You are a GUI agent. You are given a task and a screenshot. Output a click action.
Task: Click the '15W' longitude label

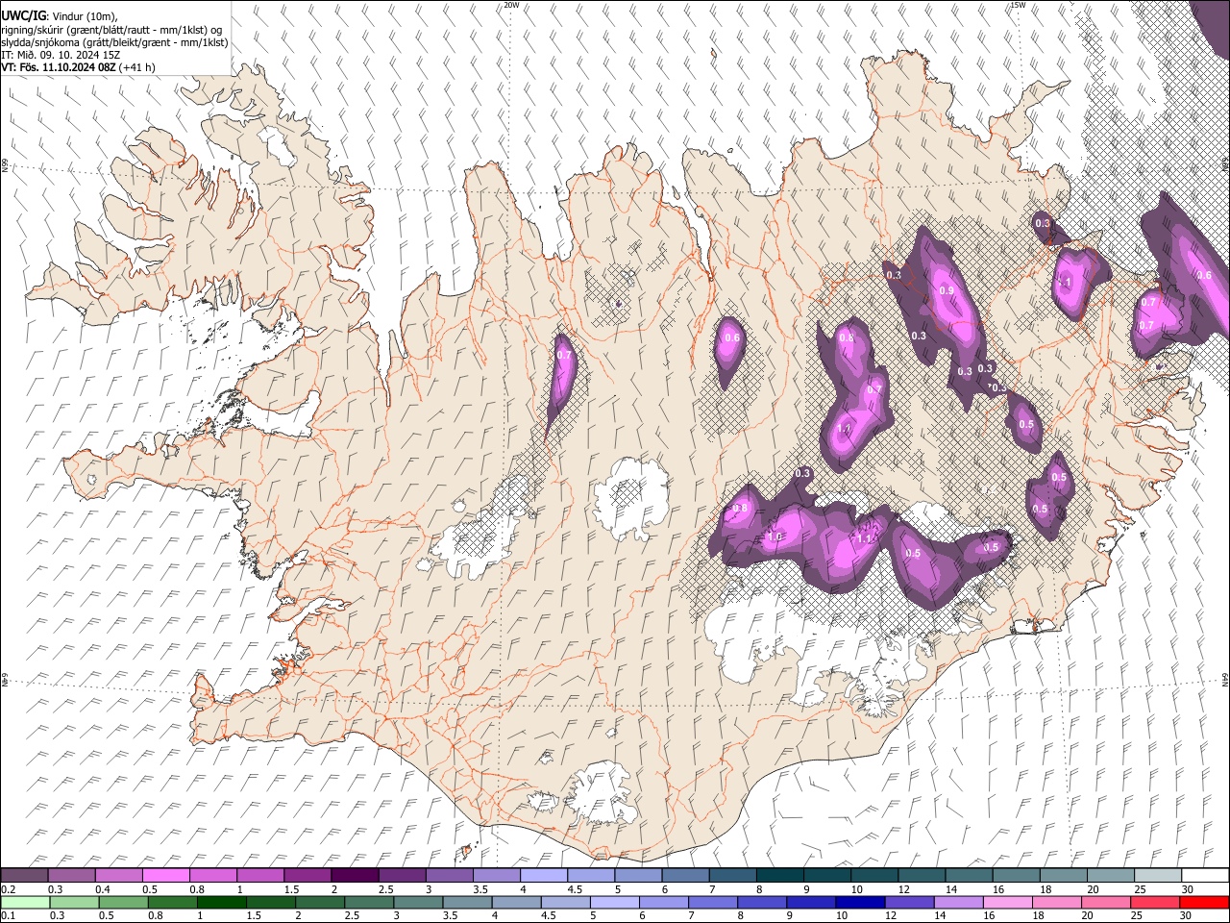click(x=1018, y=5)
